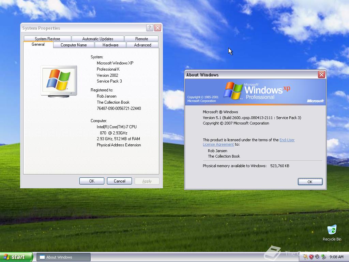Switch to the System Restore tab
Screen dimensions: 349x262
pos(47,39)
